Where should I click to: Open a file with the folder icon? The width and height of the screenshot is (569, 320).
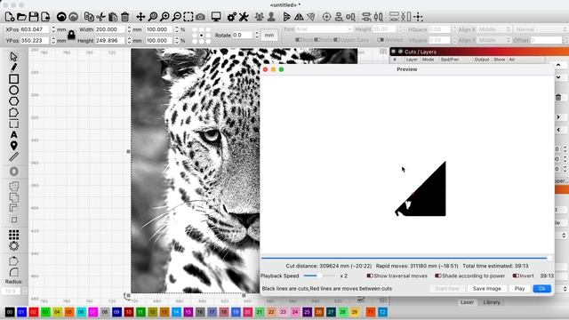click(x=21, y=17)
